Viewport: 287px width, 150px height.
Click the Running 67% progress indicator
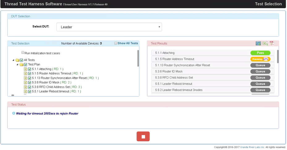tap(260, 59)
